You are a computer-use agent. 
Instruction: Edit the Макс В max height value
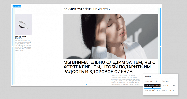[170, 90]
